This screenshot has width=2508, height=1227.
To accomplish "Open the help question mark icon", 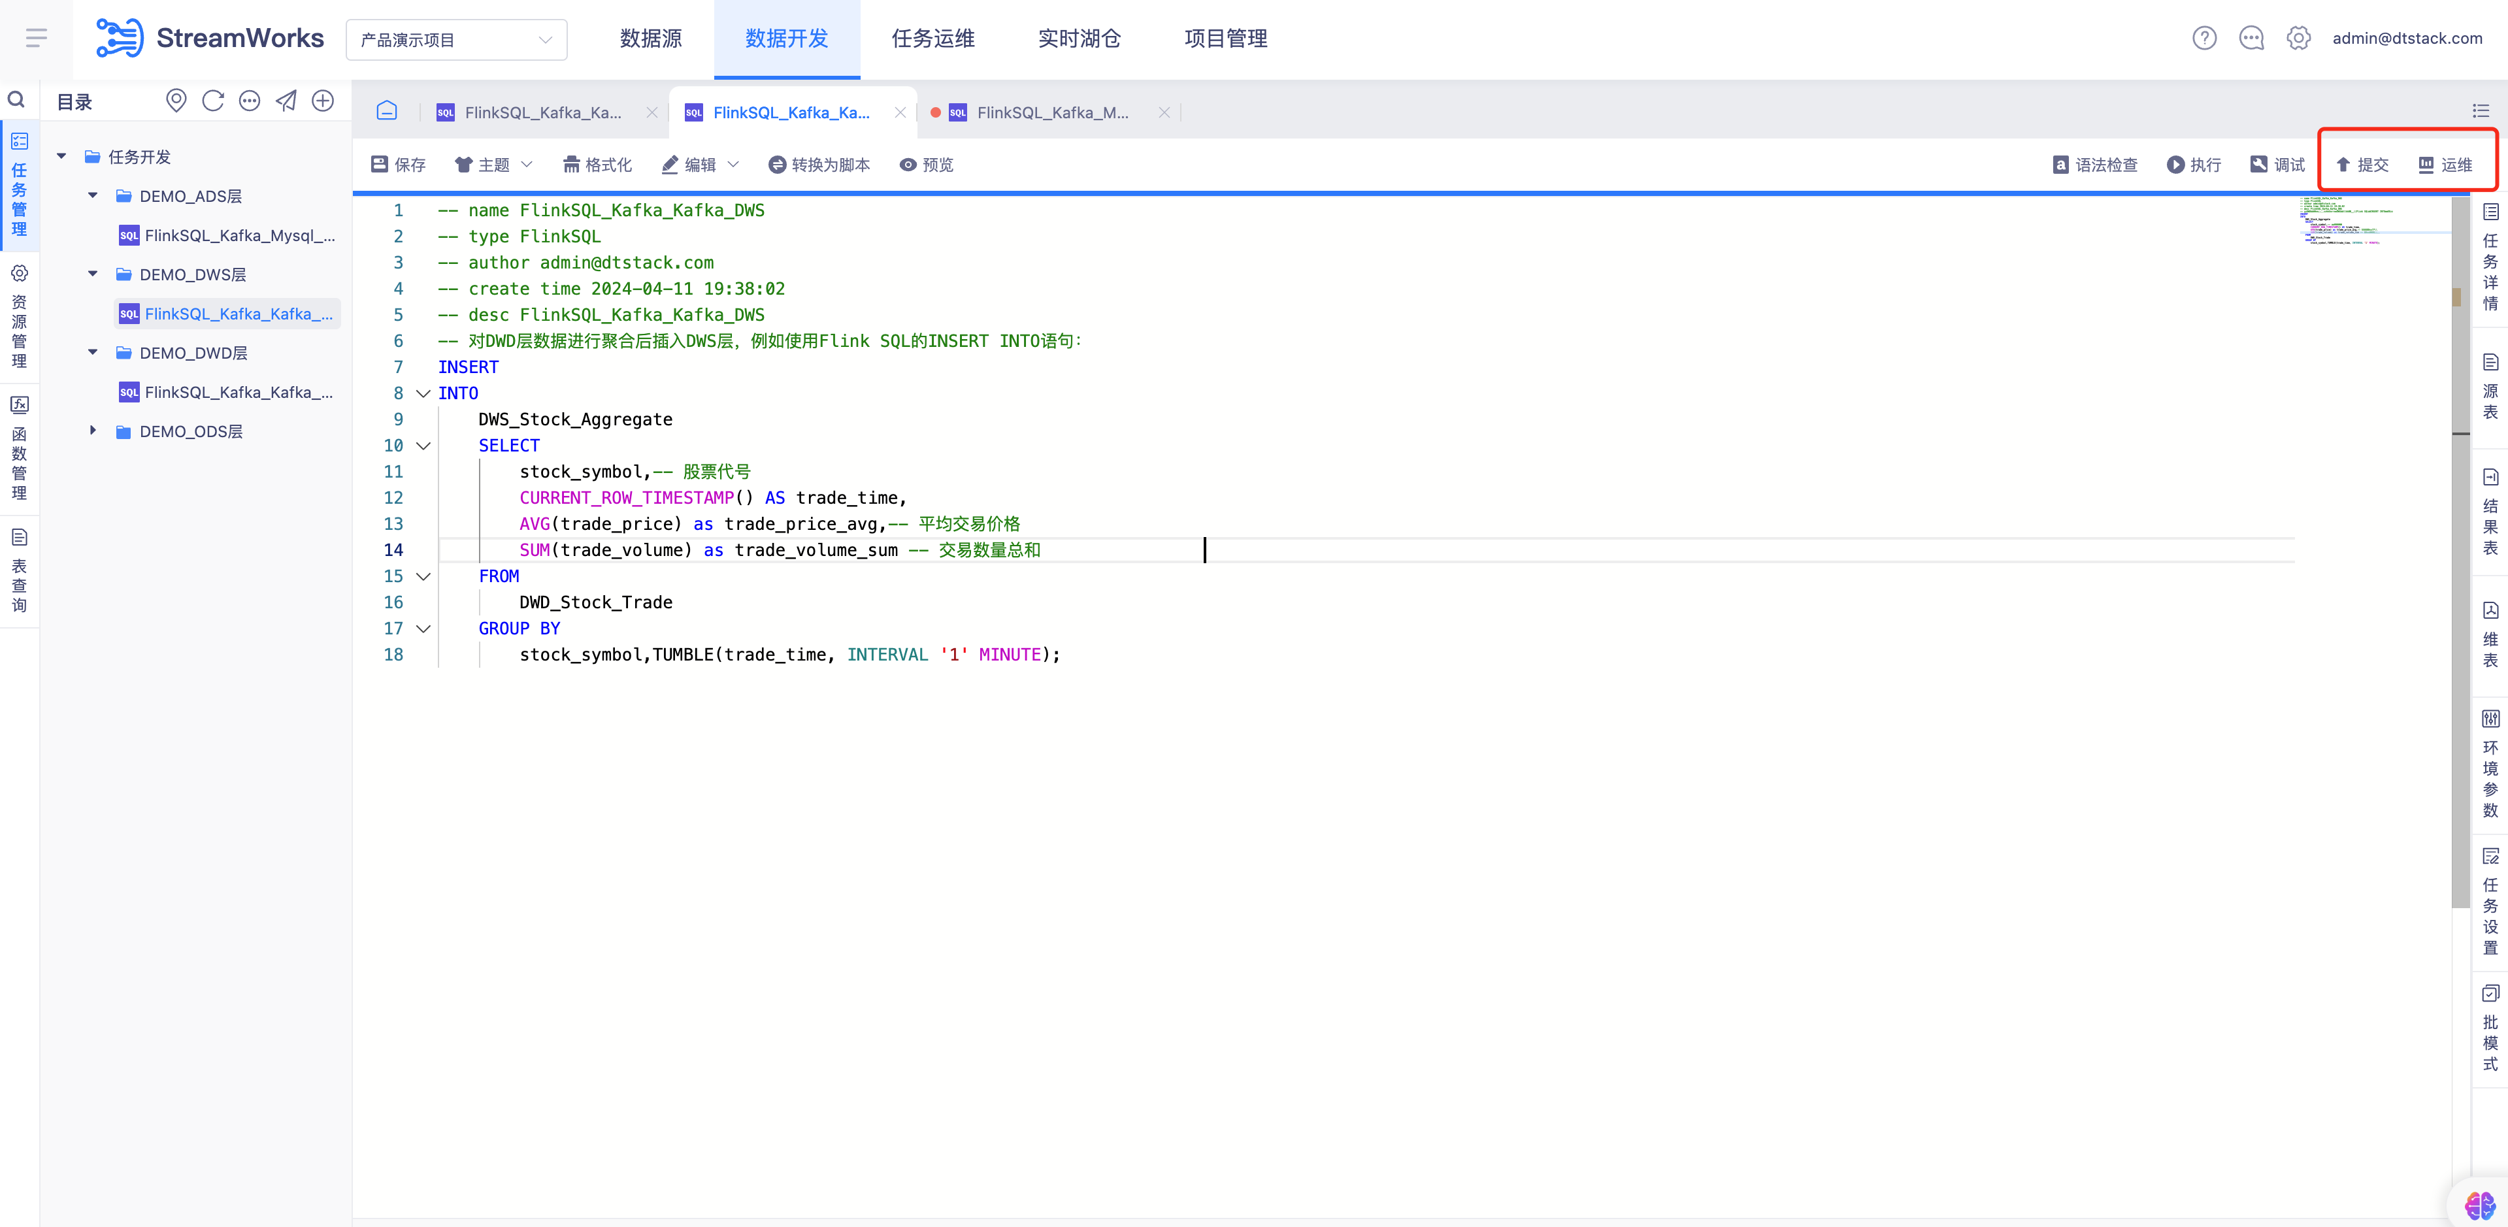I will (x=2204, y=38).
